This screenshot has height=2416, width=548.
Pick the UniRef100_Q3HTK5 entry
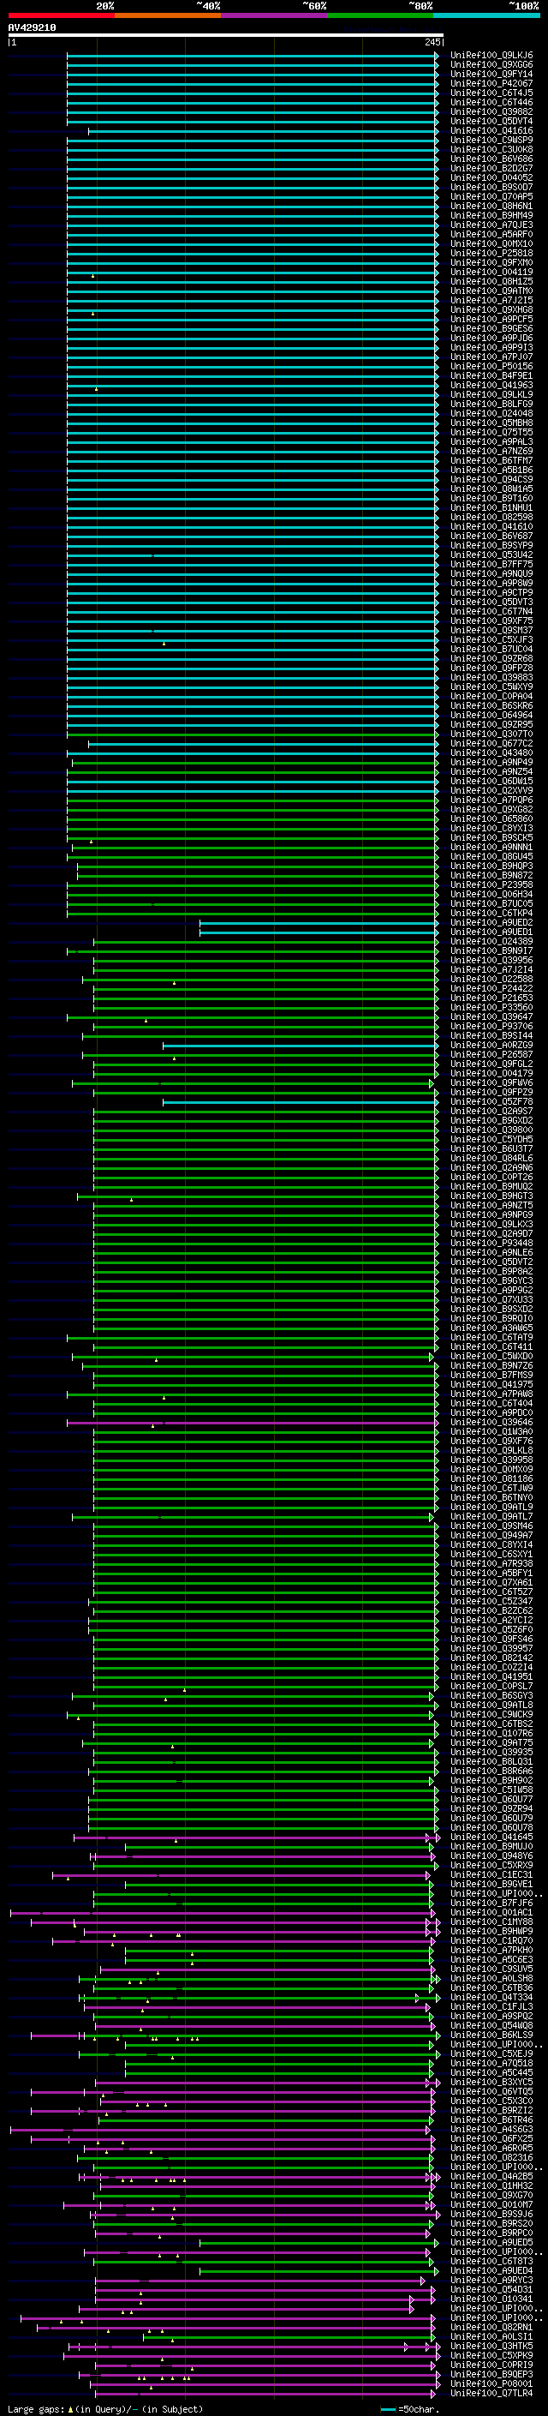[491, 2346]
